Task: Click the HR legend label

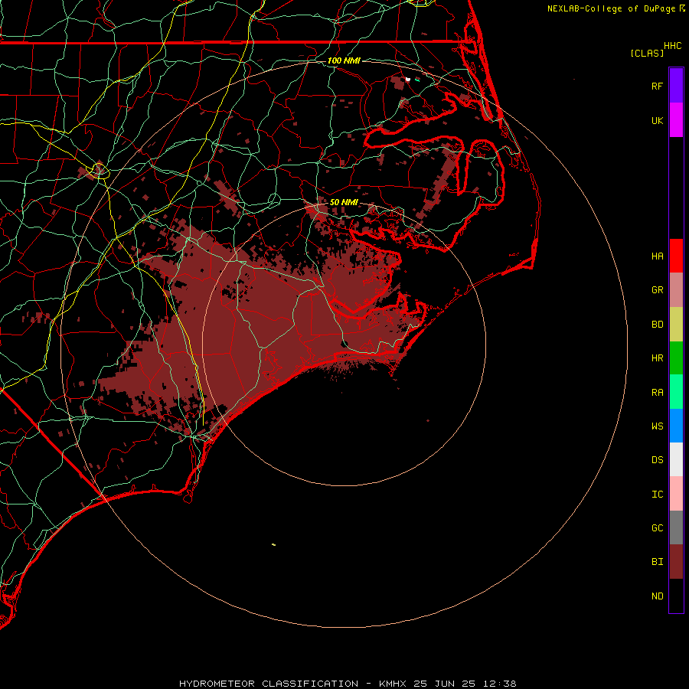Action: coord(657,358)
